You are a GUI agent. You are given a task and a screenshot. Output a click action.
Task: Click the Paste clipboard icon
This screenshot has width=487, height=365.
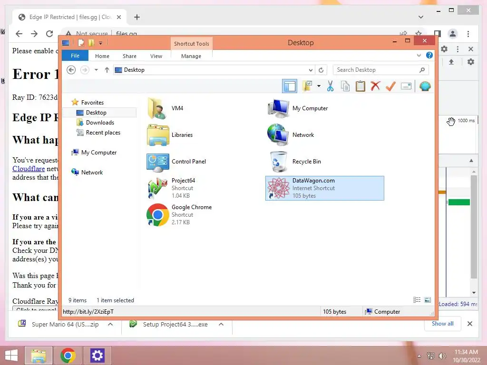[x=360, y=86]
